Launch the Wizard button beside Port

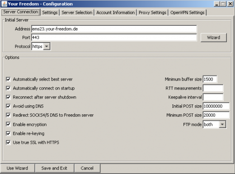tap(214, 38)
